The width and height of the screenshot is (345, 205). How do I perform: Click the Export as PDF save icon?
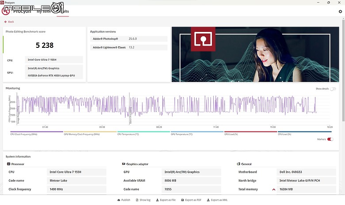[182, 200]
